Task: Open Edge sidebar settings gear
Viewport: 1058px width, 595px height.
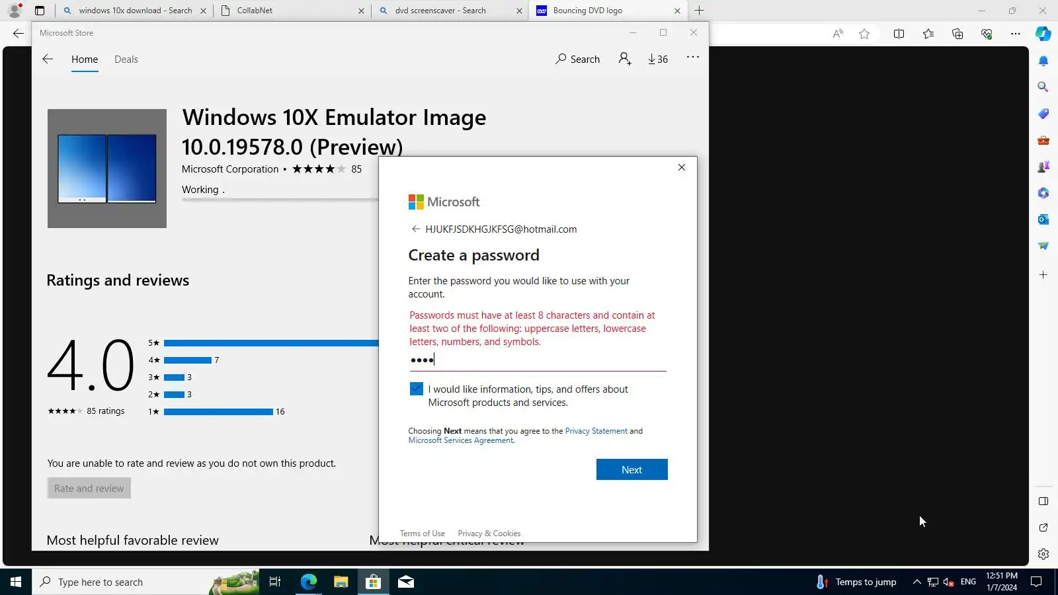Action: (x=1043, y=554)
